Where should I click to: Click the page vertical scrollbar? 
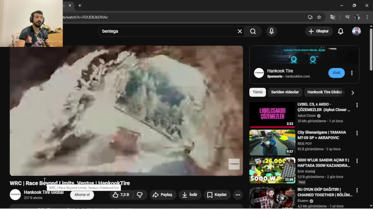pyautogui.click(x=371, y=49)
